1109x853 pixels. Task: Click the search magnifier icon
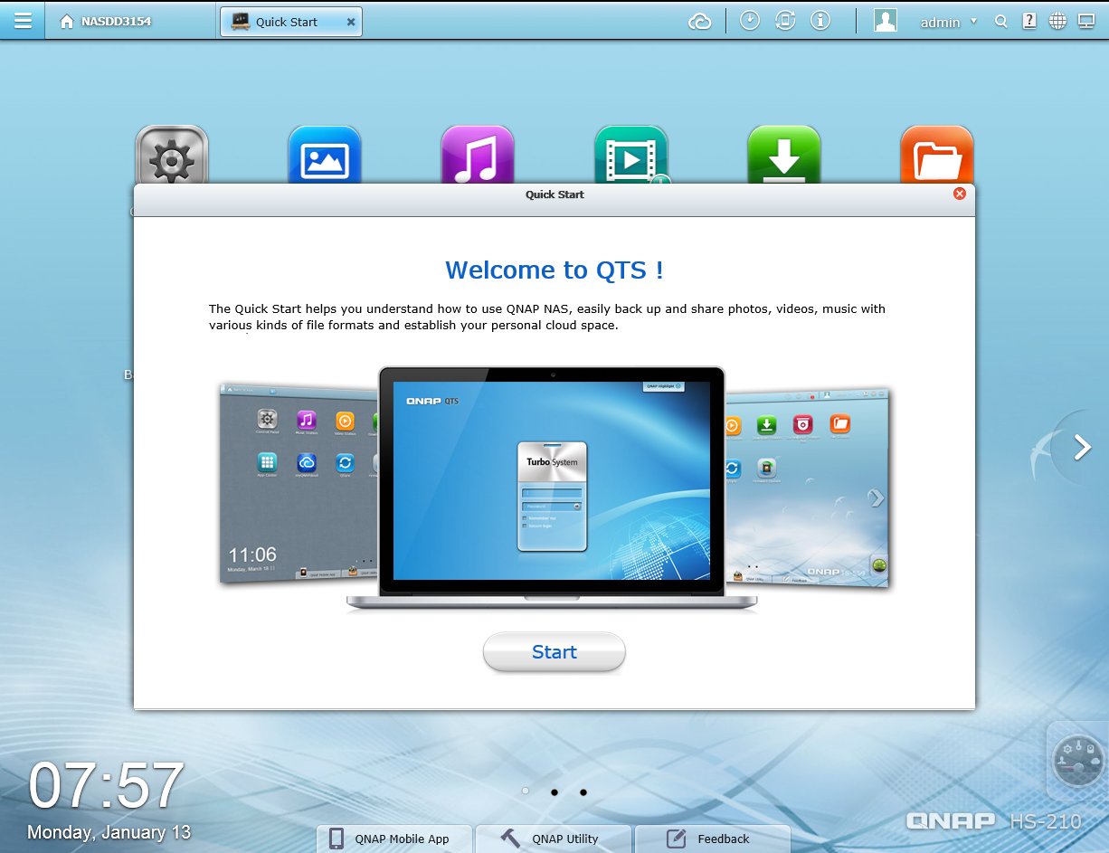[1000, 22]
